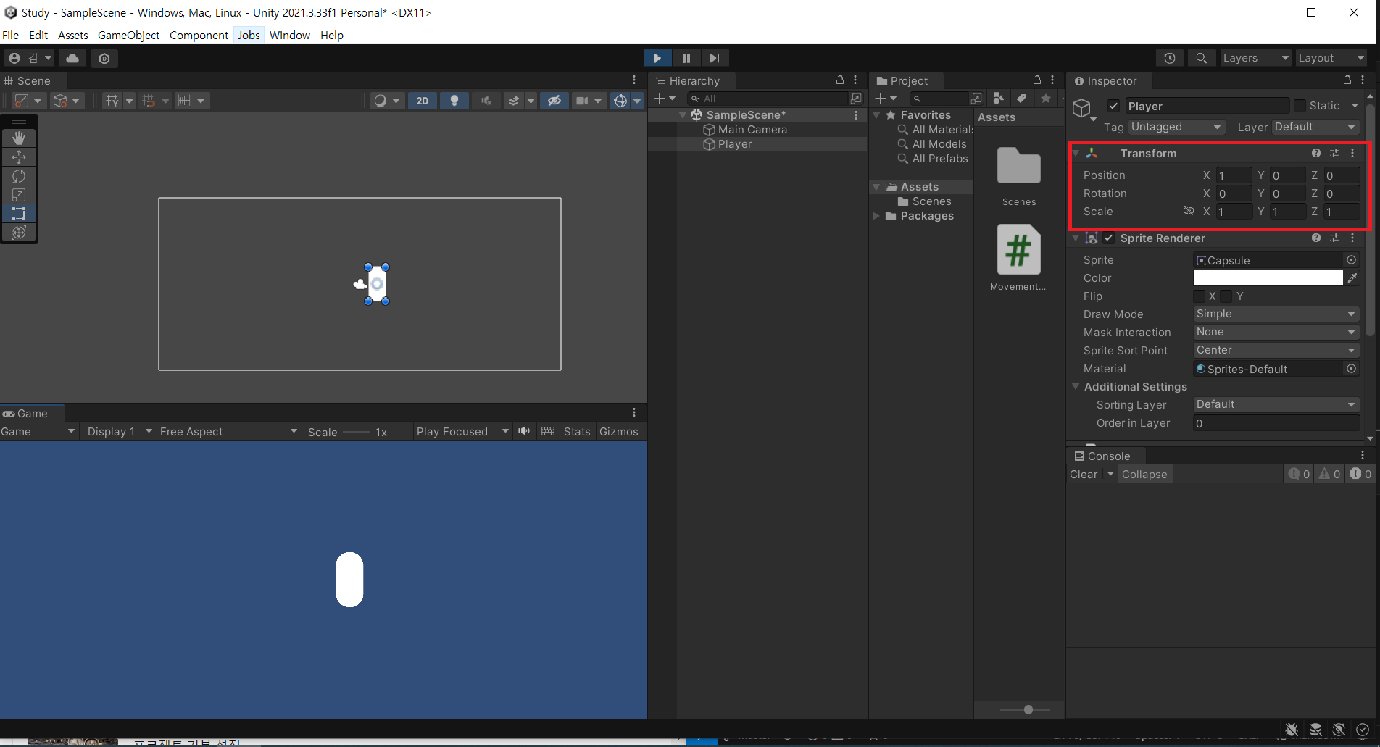The image size is (1380, 747).
Task: Mute audio in Game view
Action: [524, 431]
